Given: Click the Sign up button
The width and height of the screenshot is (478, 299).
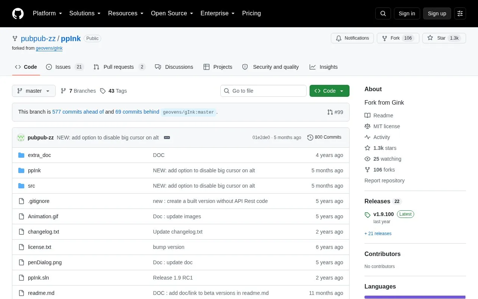Looking at the screenshot, I should click(x=437, y=13).
